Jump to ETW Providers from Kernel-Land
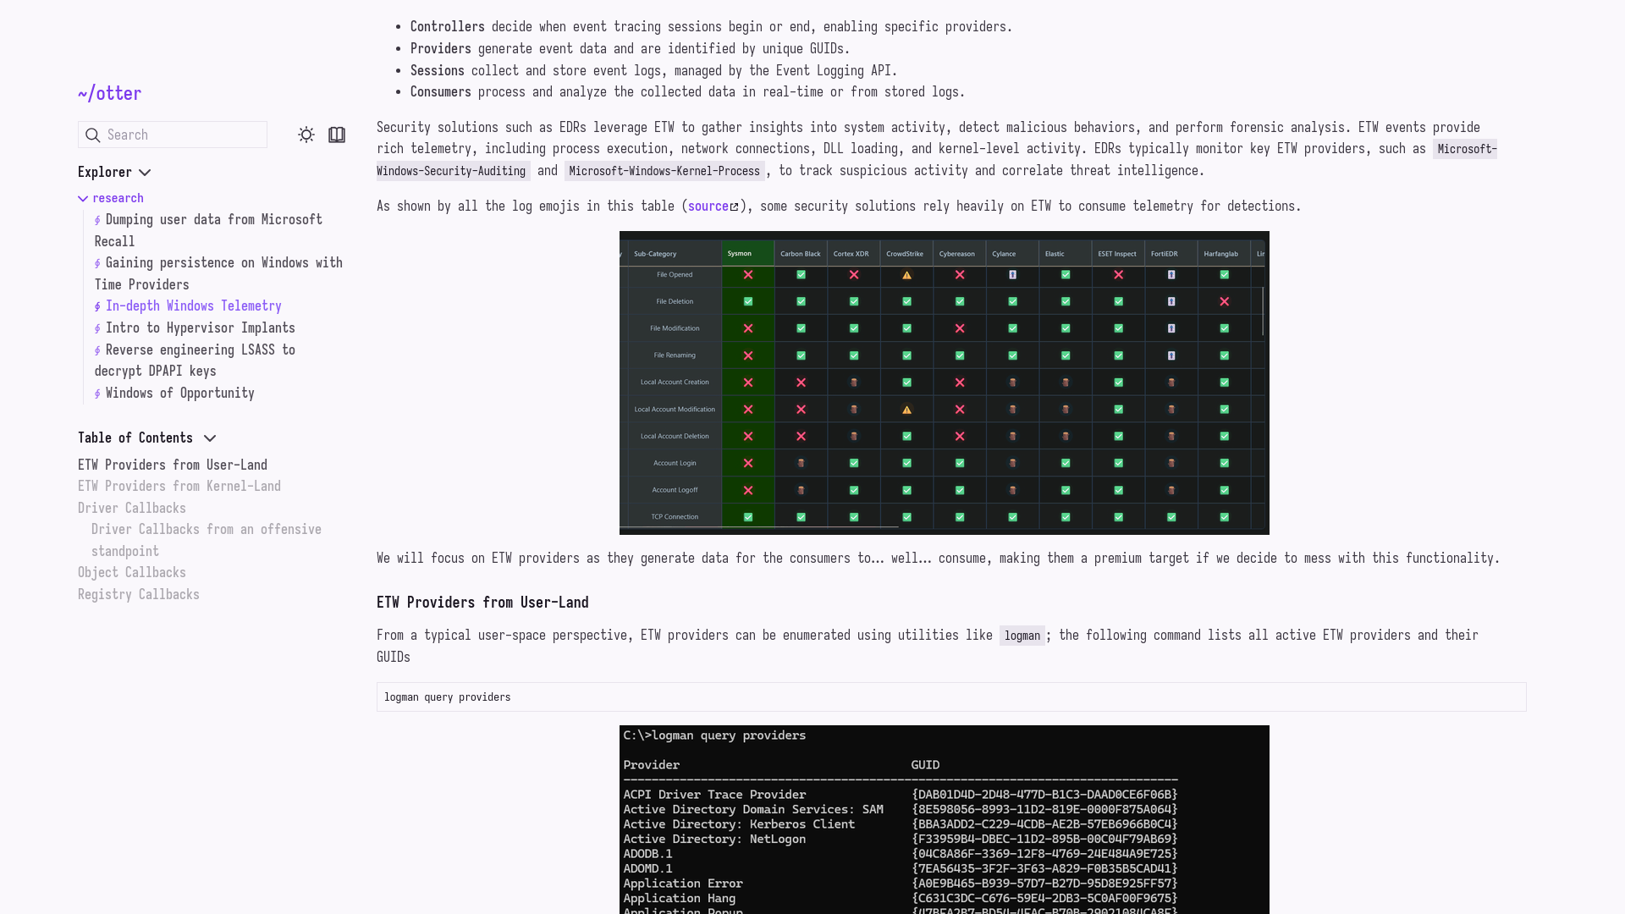 tap(179, 487)
